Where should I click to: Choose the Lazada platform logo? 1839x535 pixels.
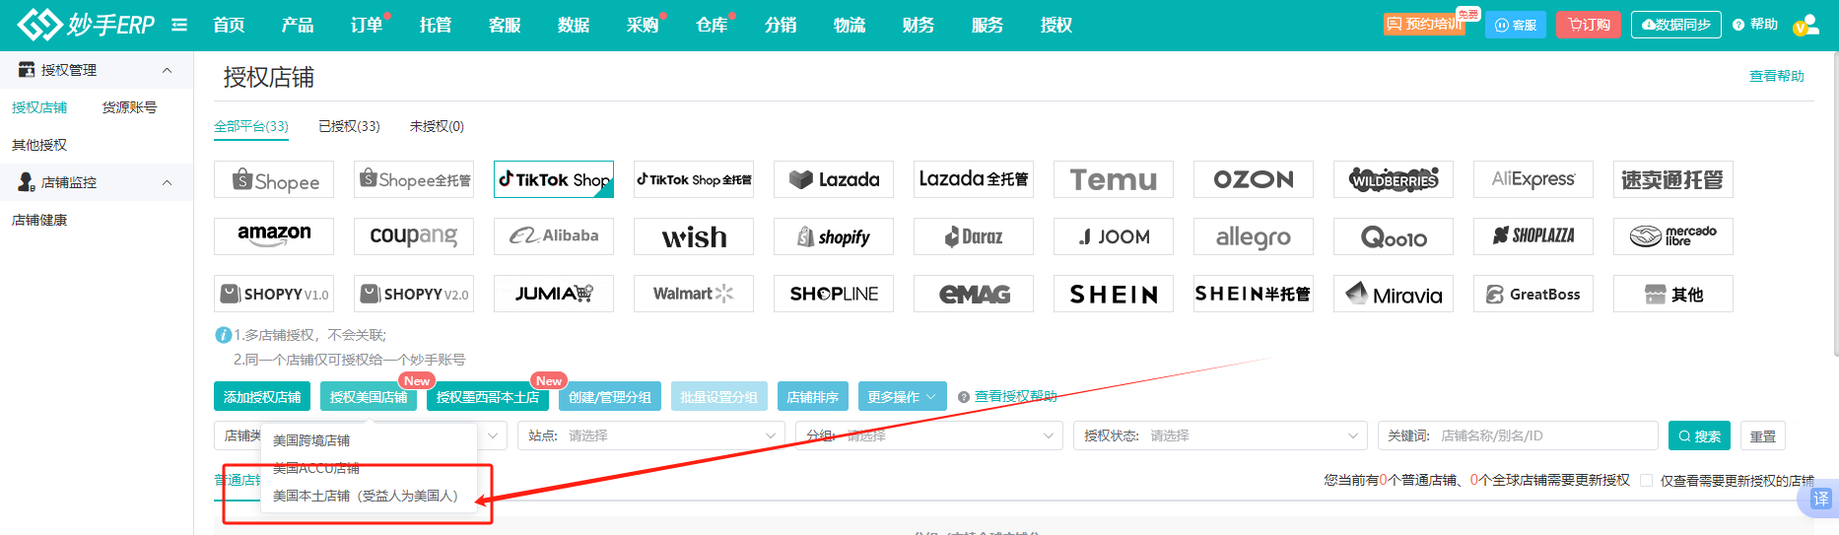(834, 179)
